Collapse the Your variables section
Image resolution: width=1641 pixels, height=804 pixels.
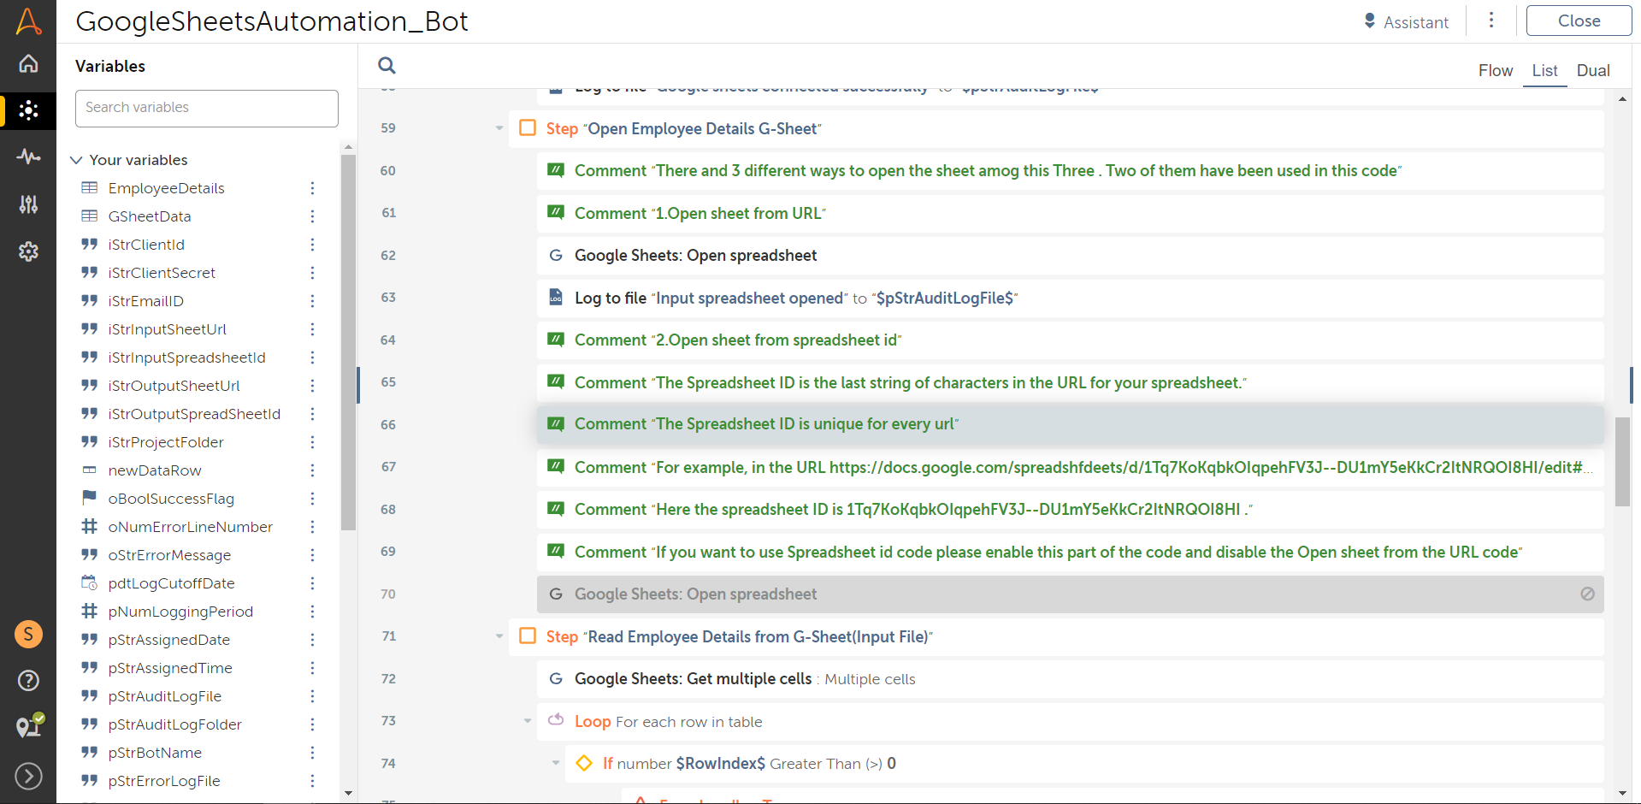(76, 160)
